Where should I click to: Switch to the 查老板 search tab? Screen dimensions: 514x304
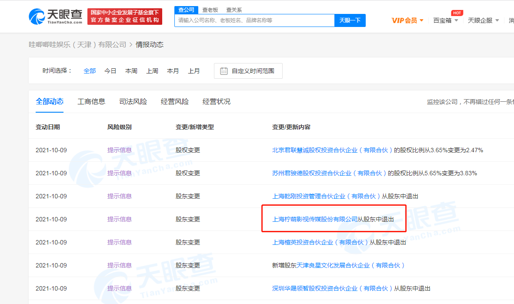210,10
